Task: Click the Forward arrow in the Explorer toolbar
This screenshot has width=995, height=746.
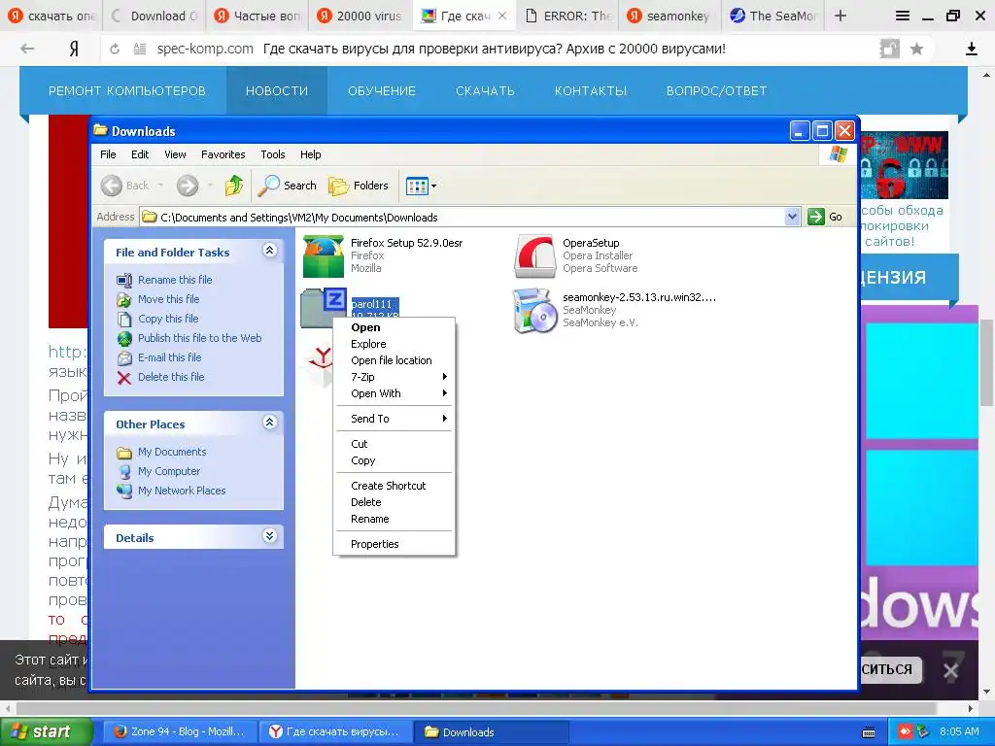Action: pyautogui.click(x=188, y=186)
